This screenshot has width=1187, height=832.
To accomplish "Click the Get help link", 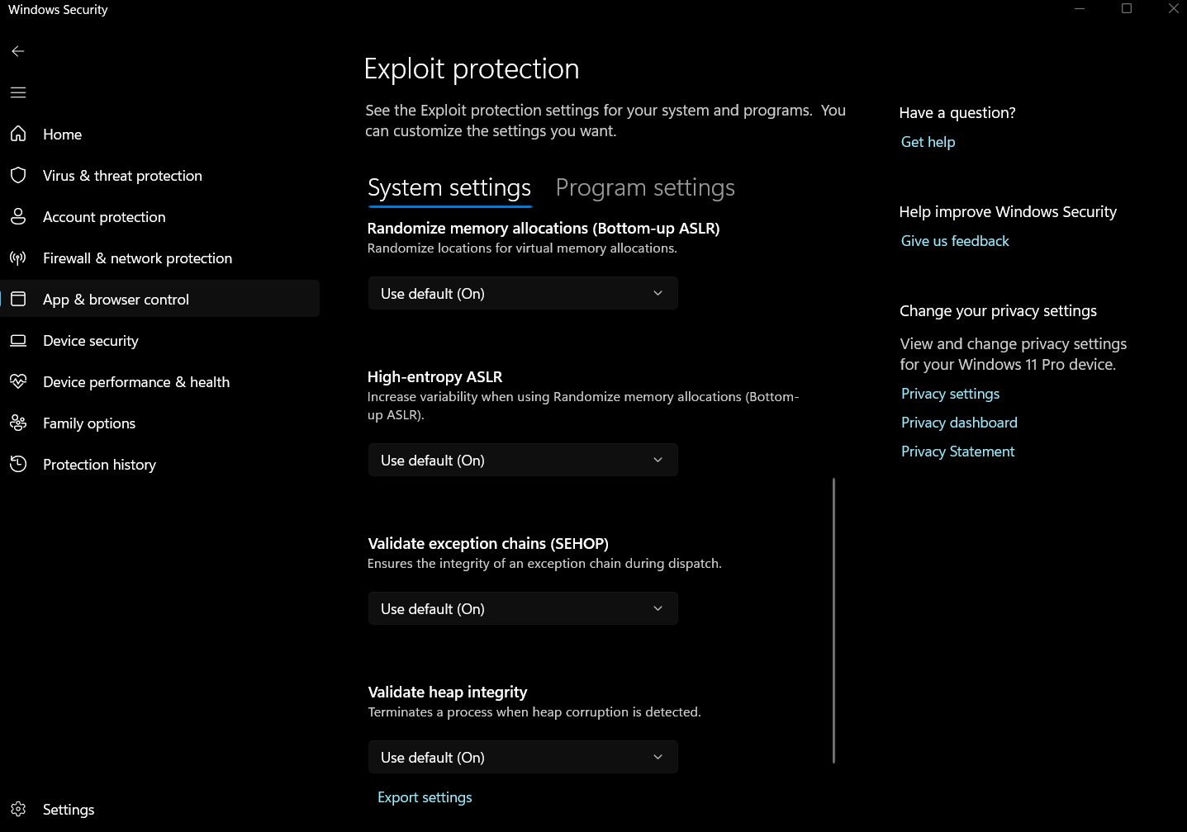I will (928, 142).
